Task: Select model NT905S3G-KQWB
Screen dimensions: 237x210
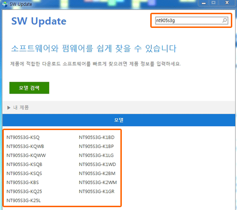Action: 25,146
